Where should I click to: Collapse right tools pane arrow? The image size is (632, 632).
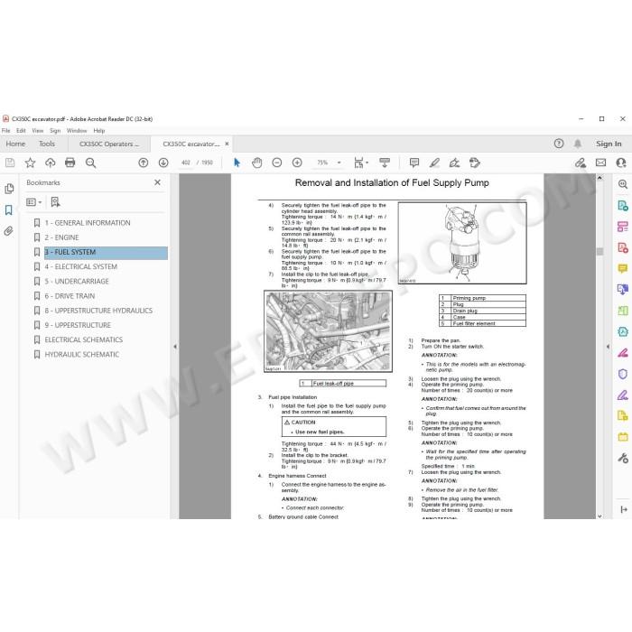tap(608, 347)
